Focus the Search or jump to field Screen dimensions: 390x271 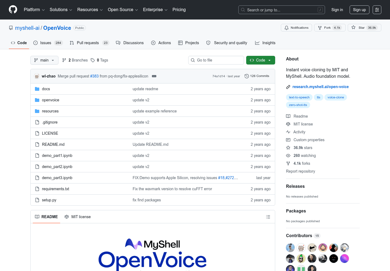[x=282, y=10]
